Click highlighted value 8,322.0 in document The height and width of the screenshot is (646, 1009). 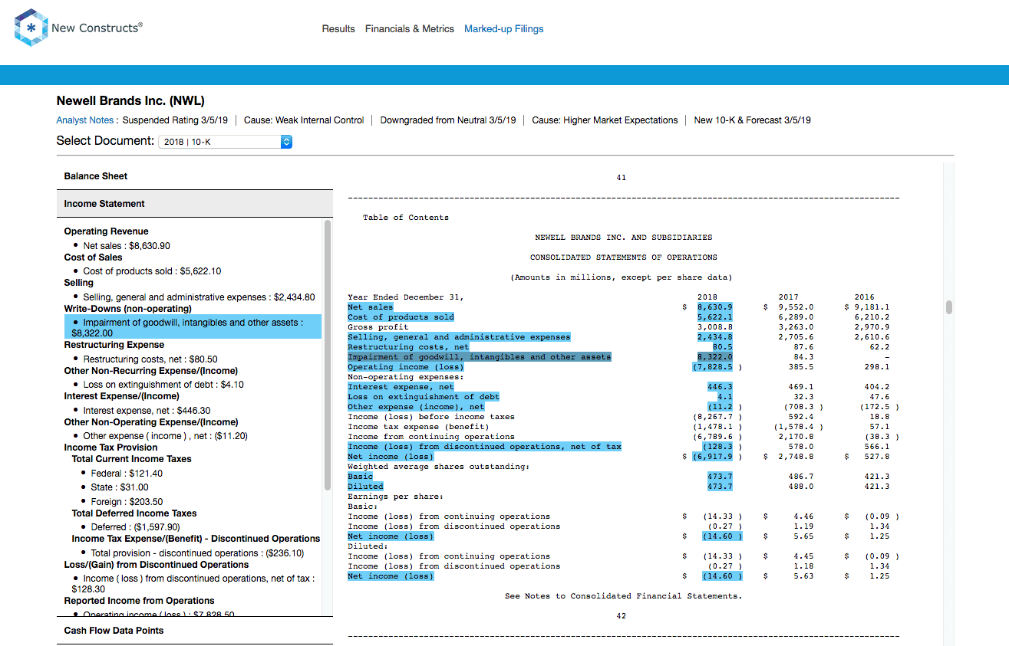[714, 357]
